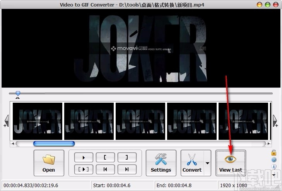Click the orange unlock padlock icon
This screenshot has width=282, height=191.
274,153
